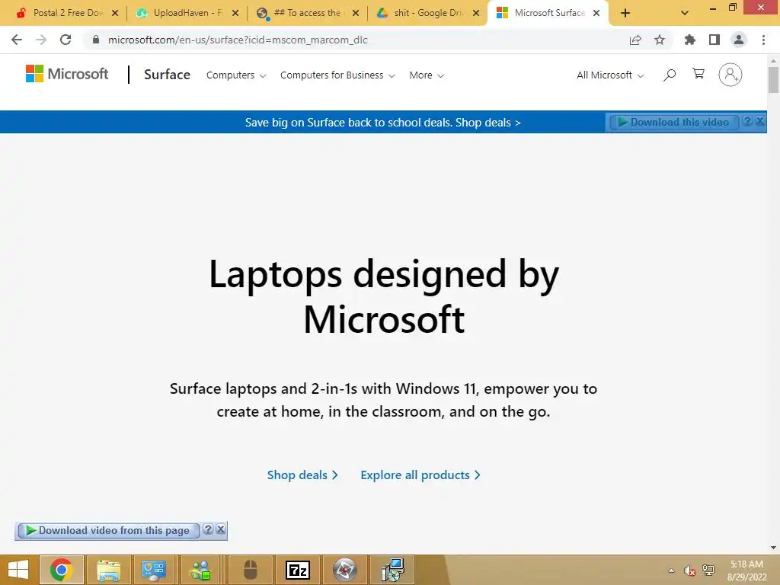Click the forward navigation arrow

[x=41, y=40]
